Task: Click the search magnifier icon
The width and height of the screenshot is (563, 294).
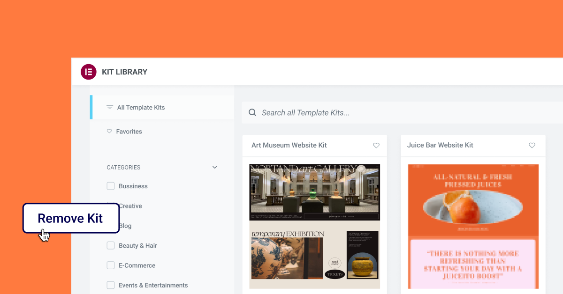Action: pyautogui.click(x=252, y=112)
